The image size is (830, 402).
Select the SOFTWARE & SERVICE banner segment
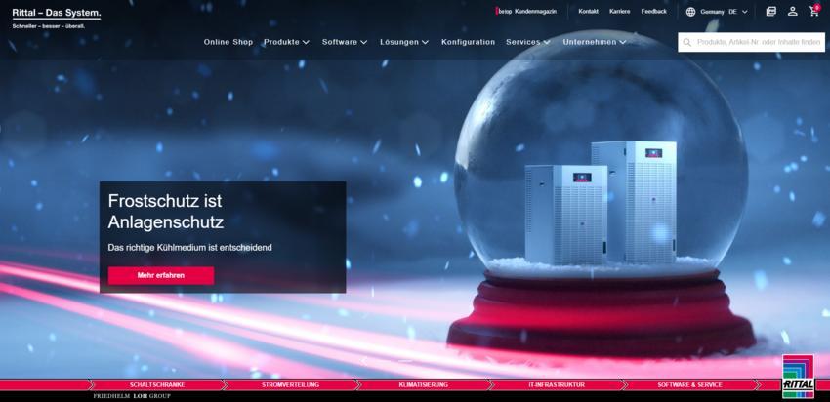(x=689, y=385)
